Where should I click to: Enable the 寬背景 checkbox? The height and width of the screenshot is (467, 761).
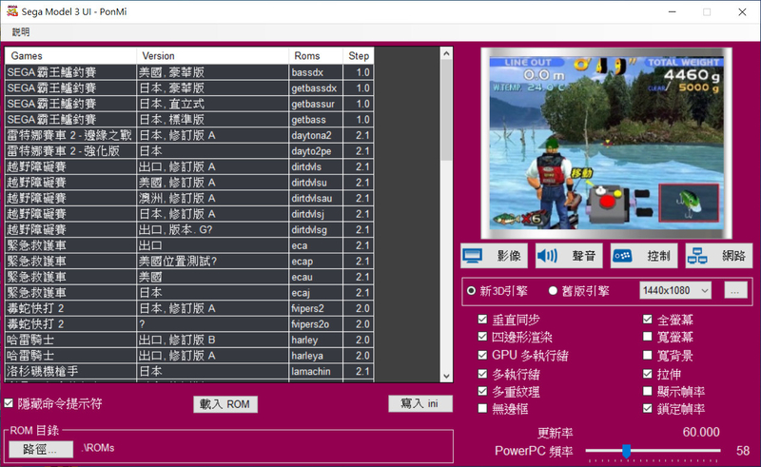coord(648,355)
